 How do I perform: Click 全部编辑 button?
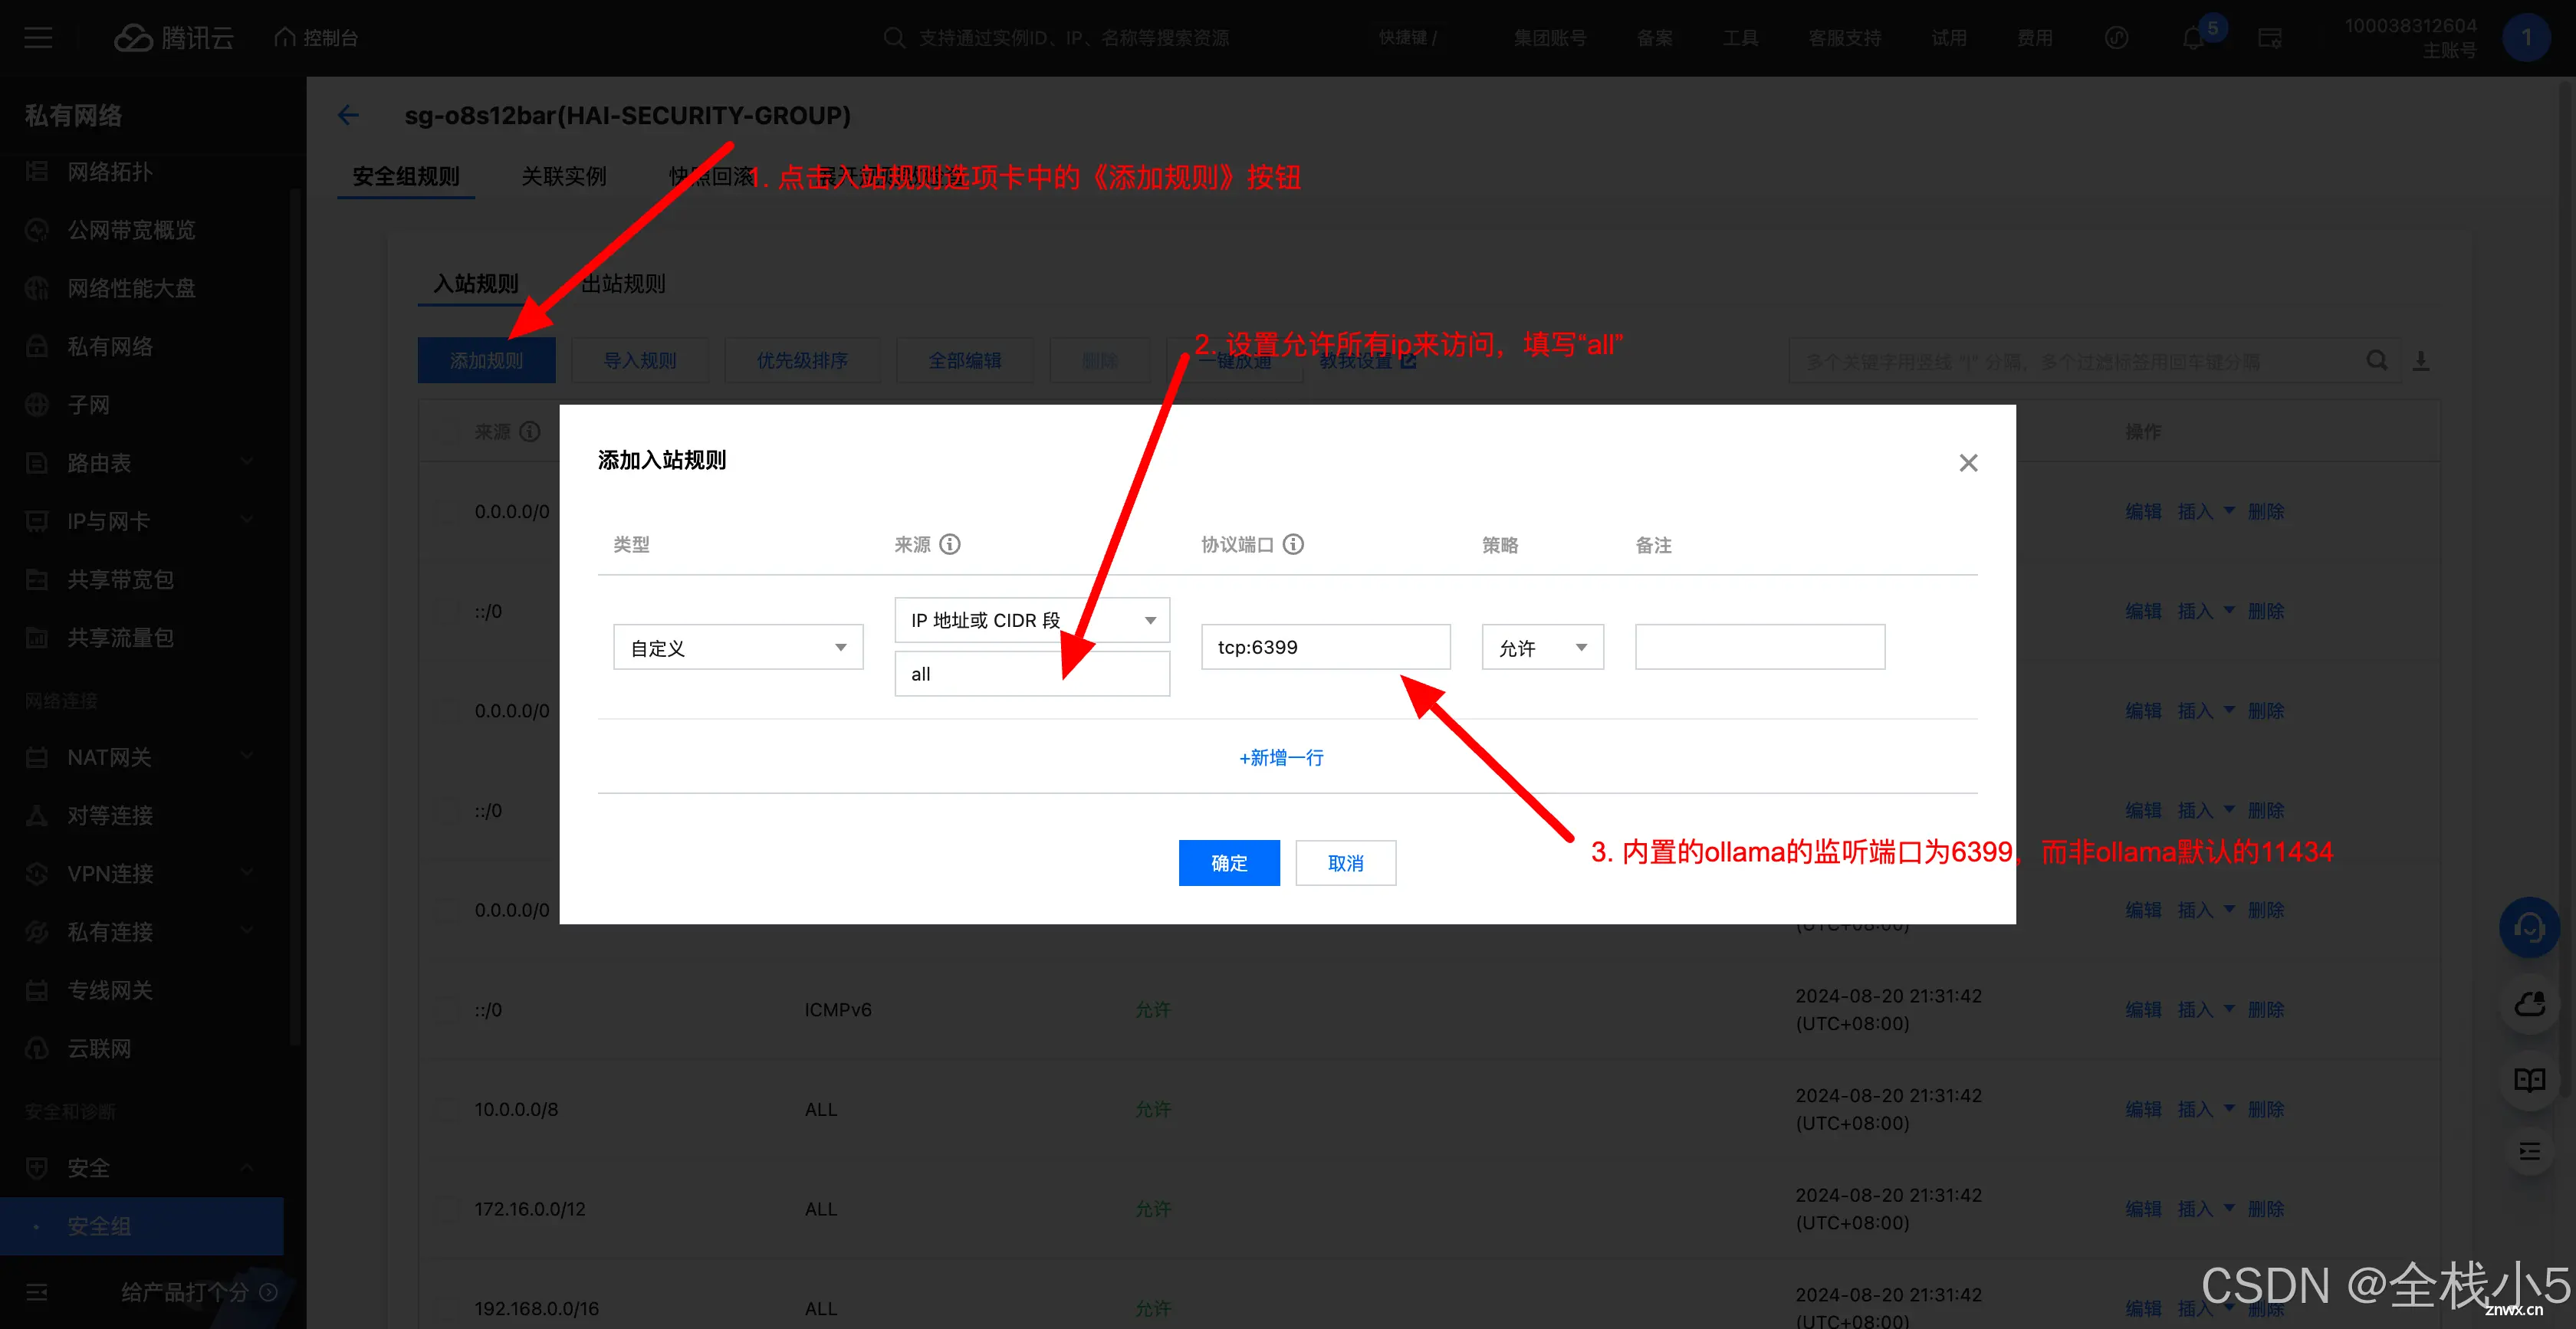[x=965, y=360]
